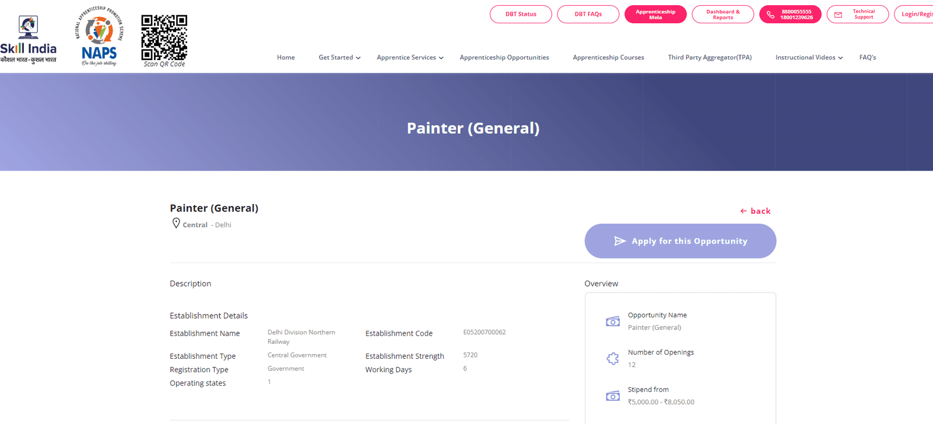Image resolution: width=933 pixels, height=424 pixels.
Task: Click 'Establishment Details' heading
Action: [209, 316]
